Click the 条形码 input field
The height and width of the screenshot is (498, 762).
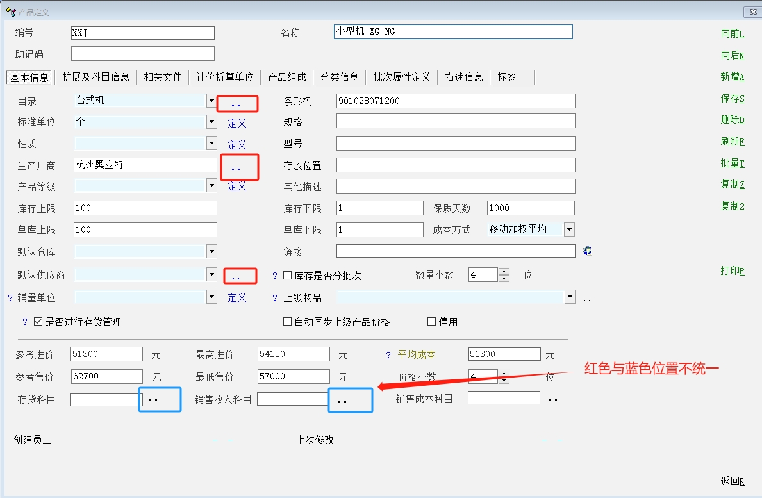point(455,101)
